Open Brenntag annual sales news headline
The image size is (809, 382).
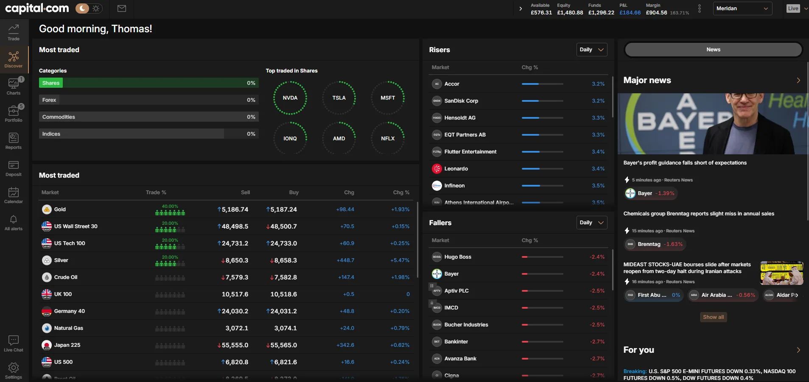tap(699, 214)
